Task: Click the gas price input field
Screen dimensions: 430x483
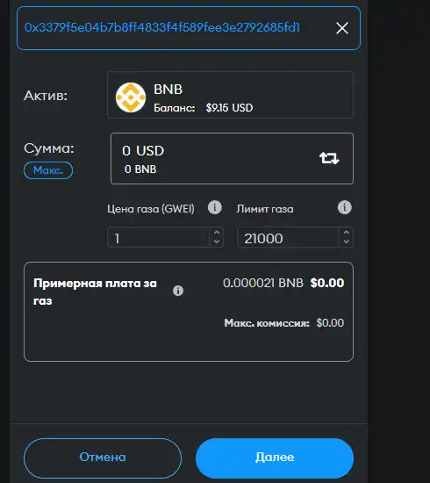Action: coord(165,237)
